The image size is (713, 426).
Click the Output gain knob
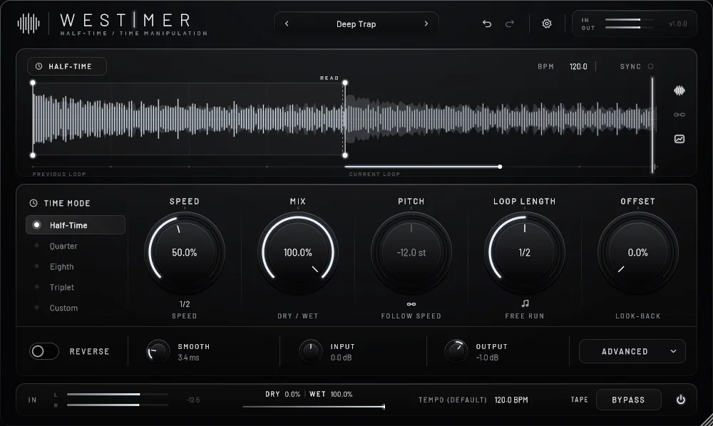[x=456, y=351]
